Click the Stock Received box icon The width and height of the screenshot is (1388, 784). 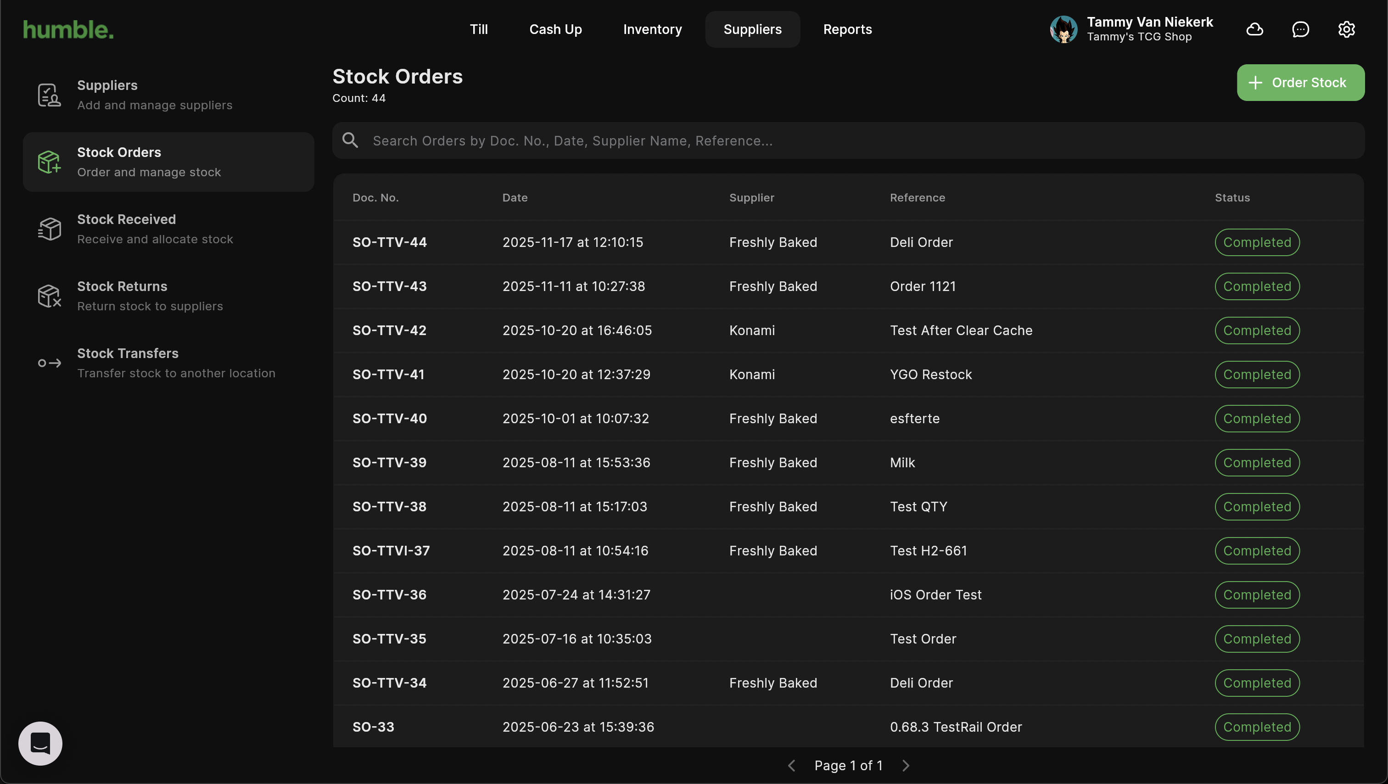point(49,229)
